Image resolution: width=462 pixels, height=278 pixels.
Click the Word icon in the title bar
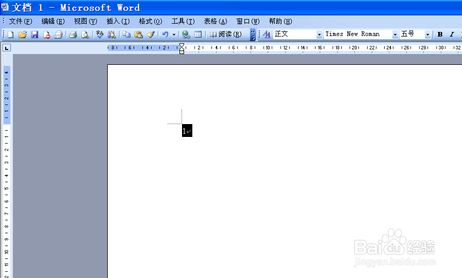(x=5, y=7)
